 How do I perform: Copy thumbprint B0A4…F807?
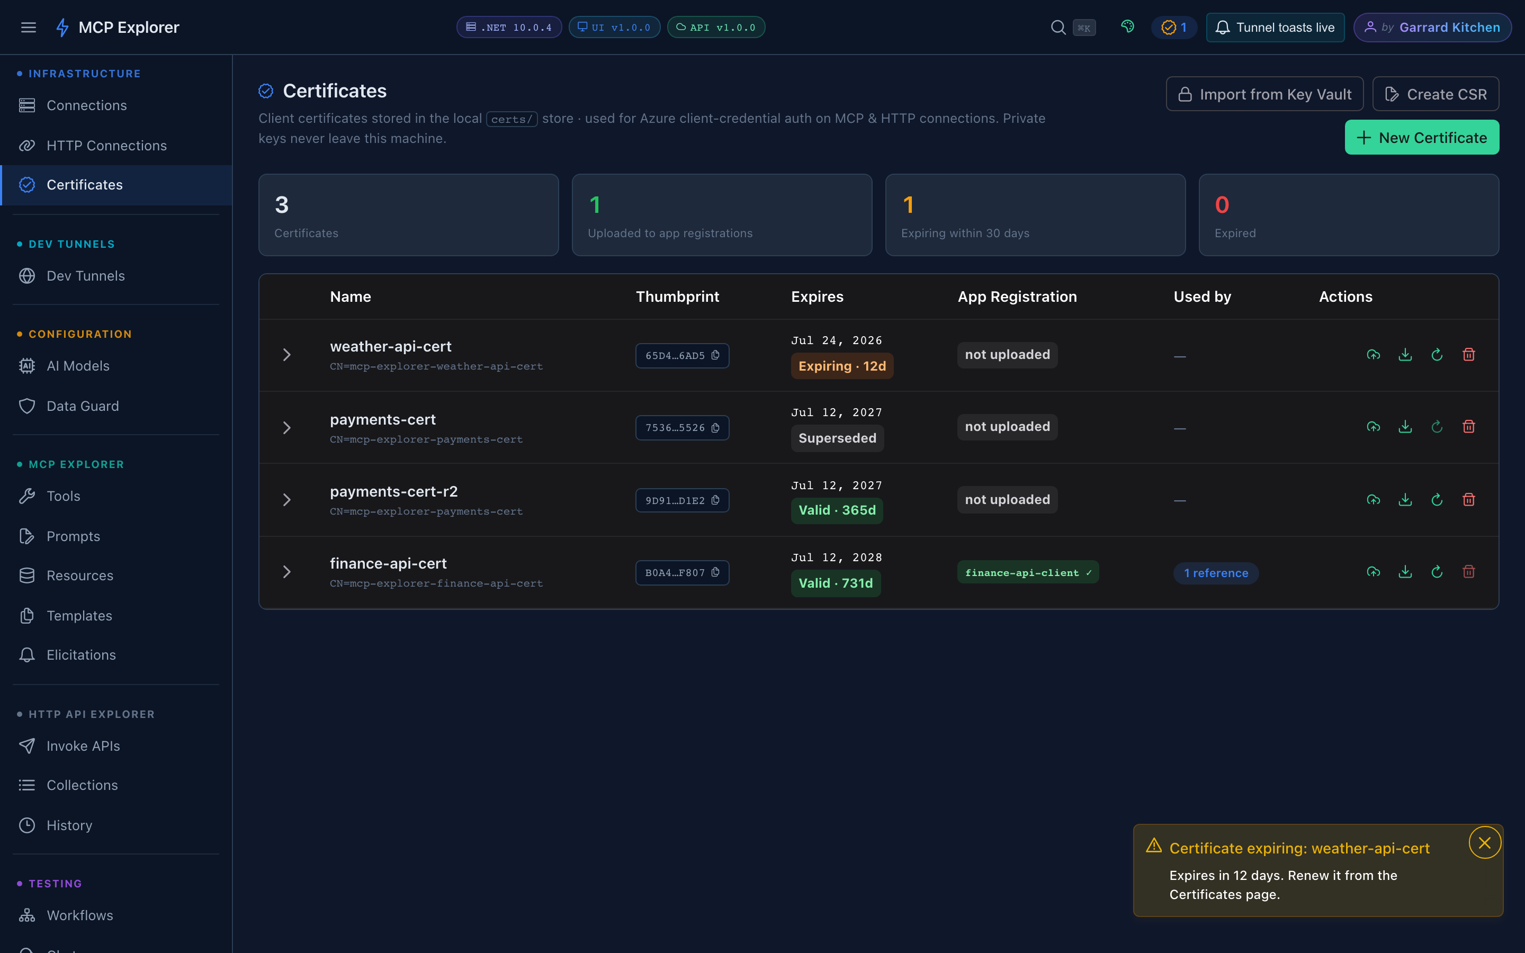point(715,572)
